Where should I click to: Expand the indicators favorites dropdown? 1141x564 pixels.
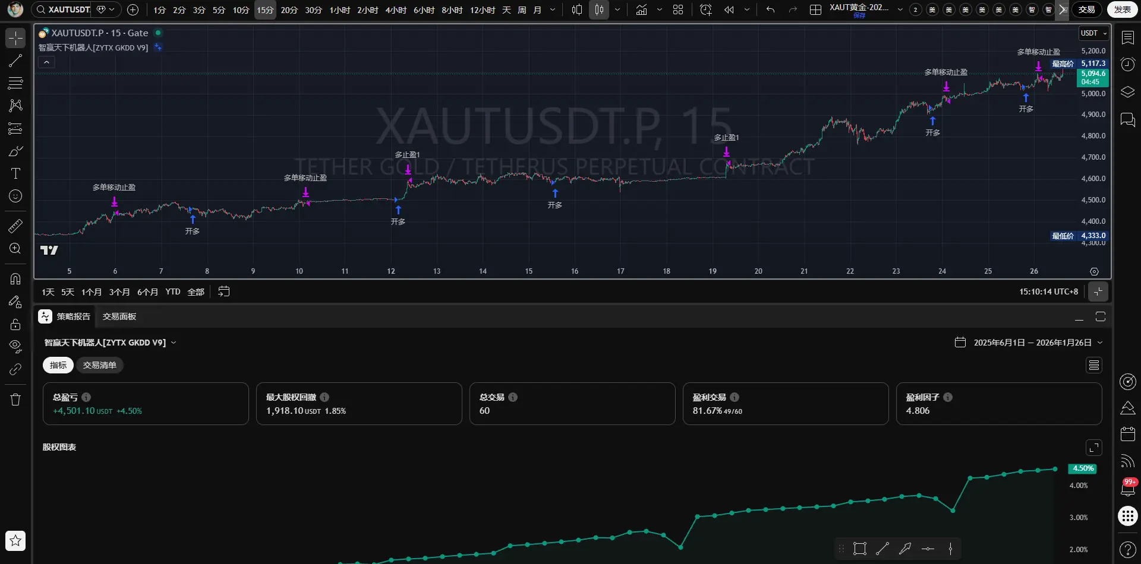[660, 9]
